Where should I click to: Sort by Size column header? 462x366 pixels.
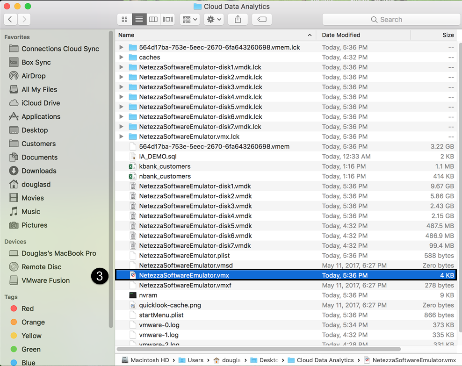(x=434, y=35)
